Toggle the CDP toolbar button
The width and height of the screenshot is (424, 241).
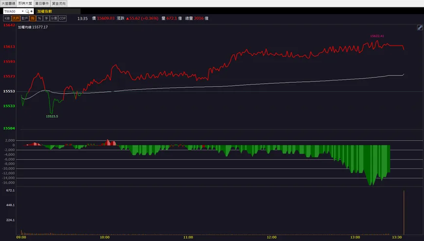[62, 19]
